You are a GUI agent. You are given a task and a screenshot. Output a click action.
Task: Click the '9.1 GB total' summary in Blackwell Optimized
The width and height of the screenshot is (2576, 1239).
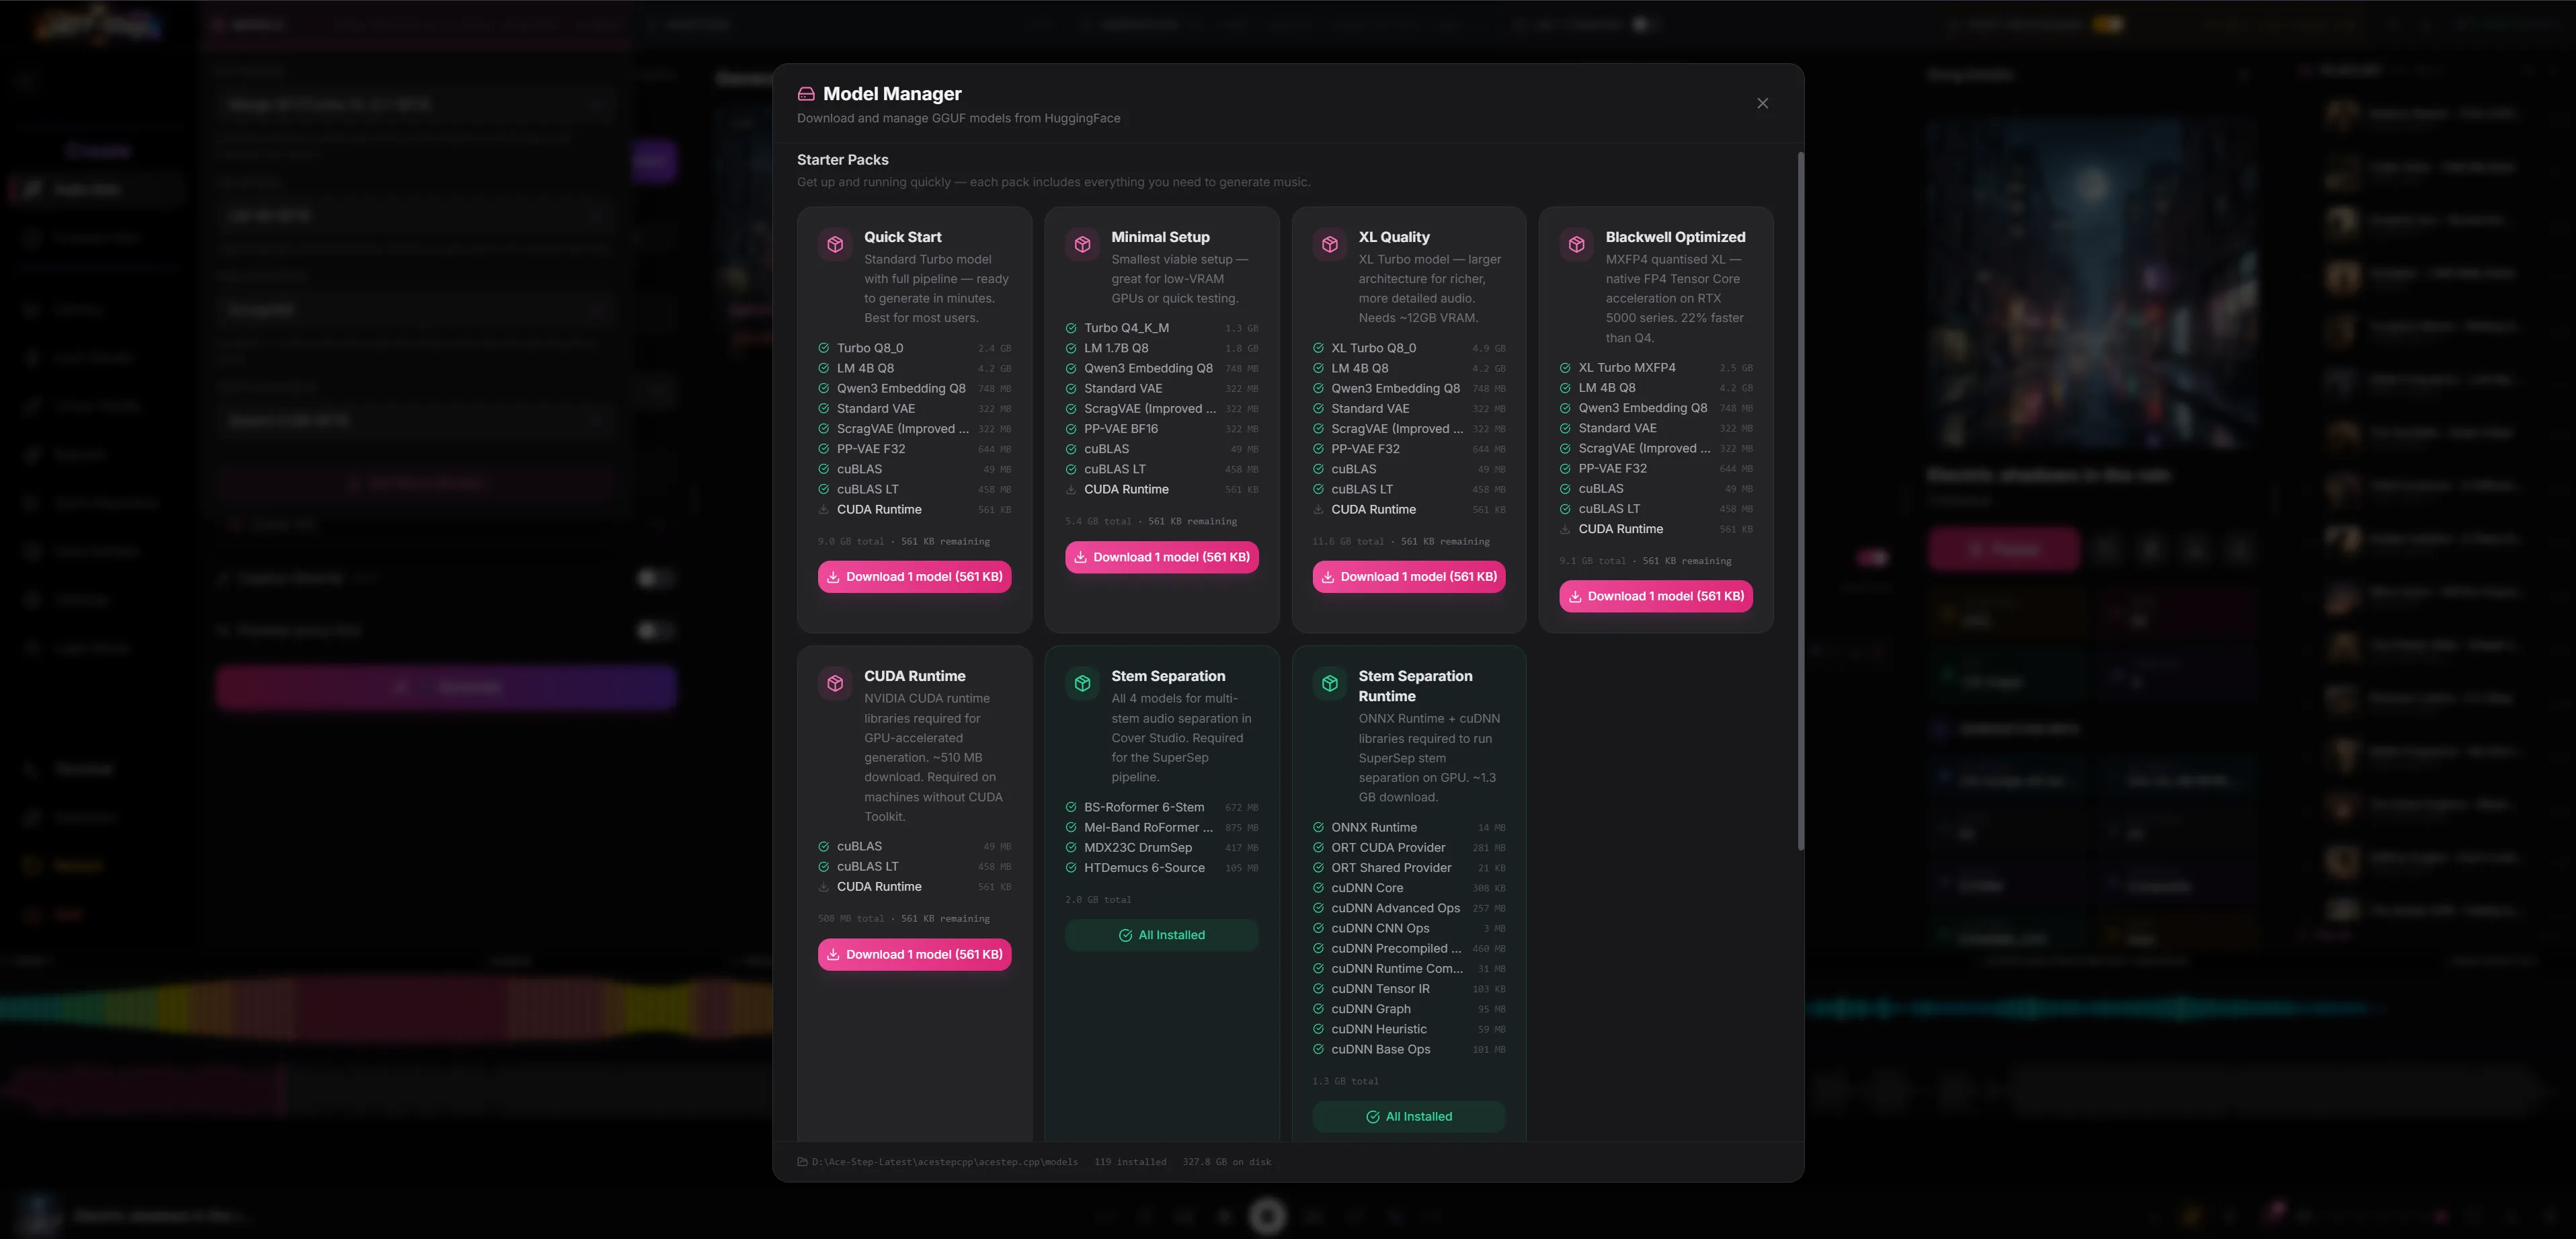click(x=1592, y=561)
